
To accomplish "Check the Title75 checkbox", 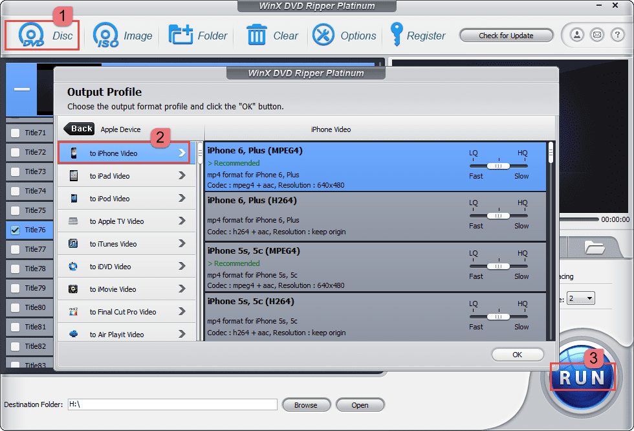I will [x=15, y=210].
